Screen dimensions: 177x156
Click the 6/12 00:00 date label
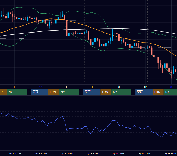[x=15, y=153]
